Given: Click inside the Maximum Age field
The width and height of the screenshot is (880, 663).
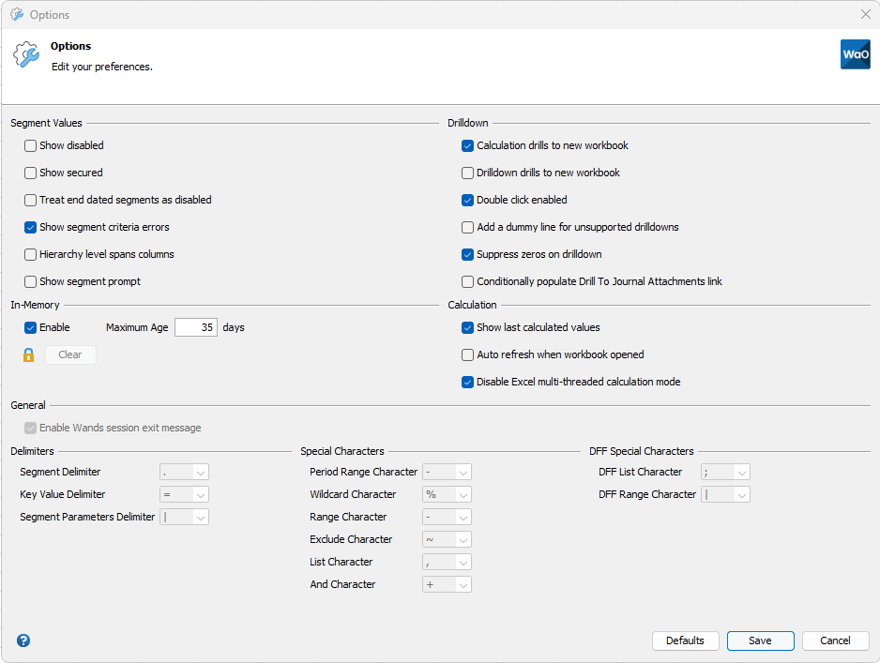Looking at the screenshot, I should click(195, 327).
